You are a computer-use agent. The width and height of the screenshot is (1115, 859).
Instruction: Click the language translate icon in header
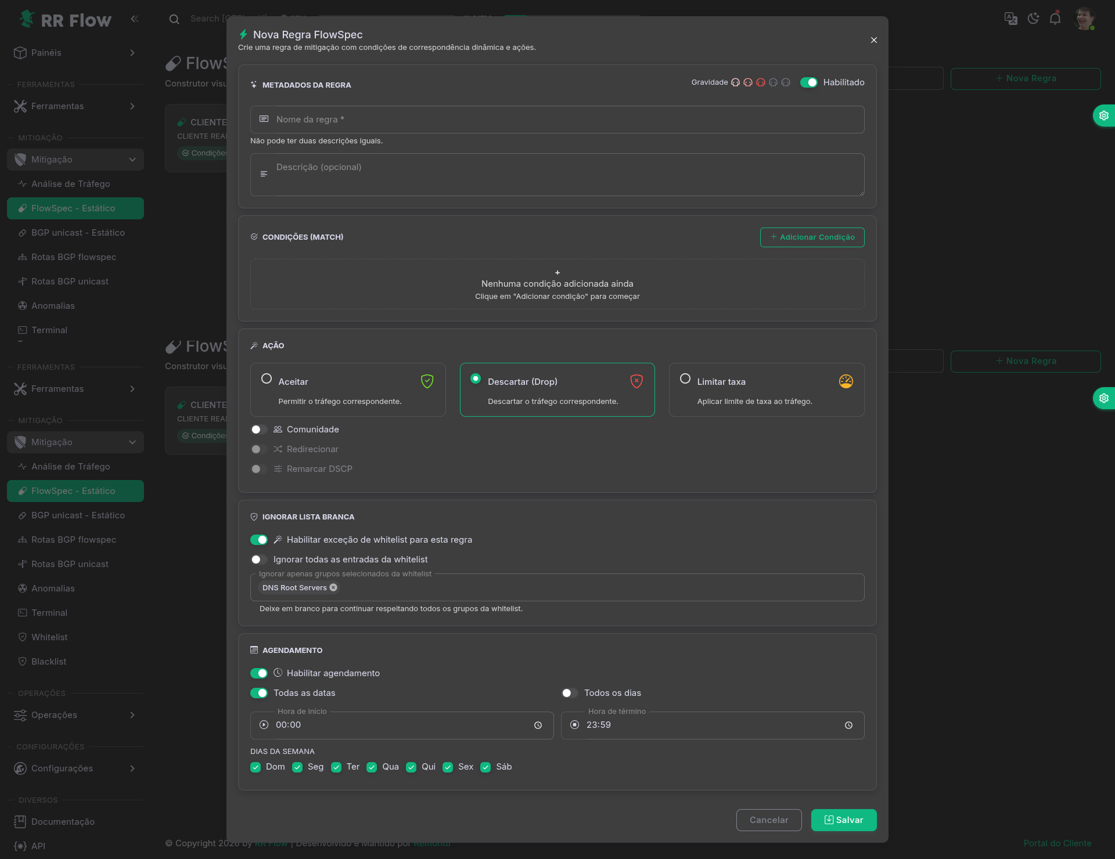(x=1010, y=19)
